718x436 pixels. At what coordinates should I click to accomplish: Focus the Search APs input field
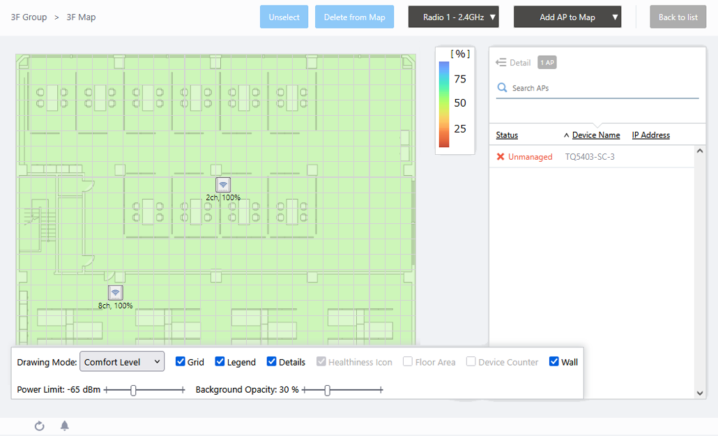[x=599, y=88]
